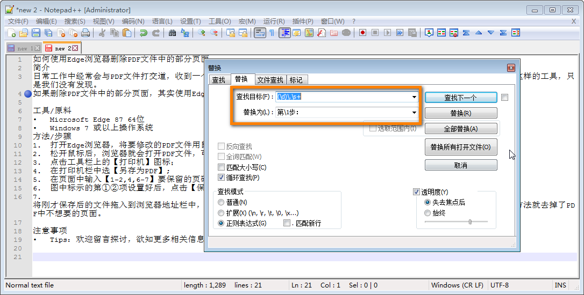Viewport: 584px width, 295px height.
Task: Click the stop macro recording icon
Action: pyautogui.click(x=375, y=33)
